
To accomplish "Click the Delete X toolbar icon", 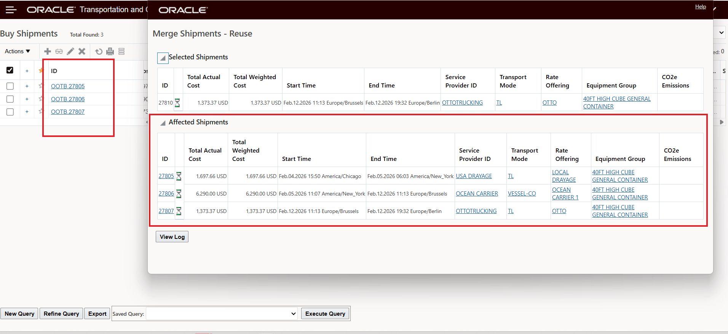I will point(82,51).
